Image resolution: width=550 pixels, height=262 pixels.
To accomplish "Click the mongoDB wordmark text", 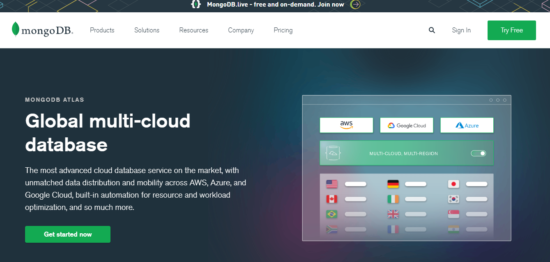I will (47, 31).
